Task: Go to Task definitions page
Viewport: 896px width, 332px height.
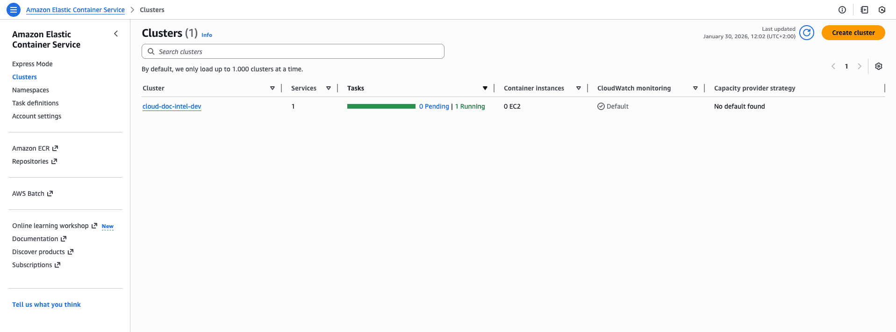Action: (x=35, y=103)
